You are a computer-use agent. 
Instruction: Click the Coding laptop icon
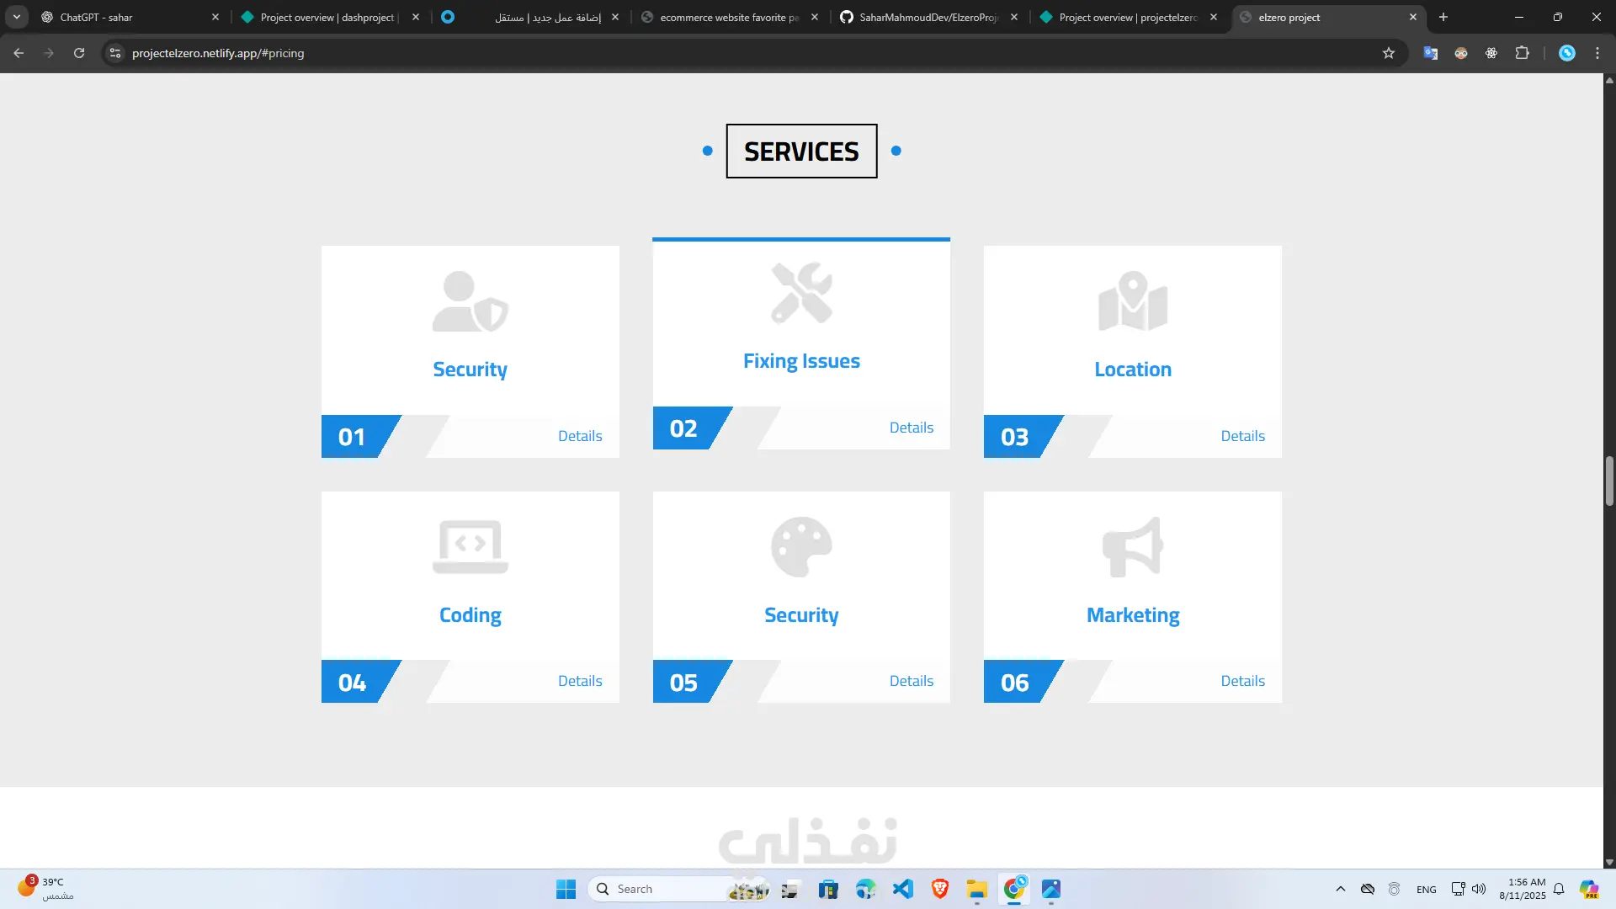[470, 547]
